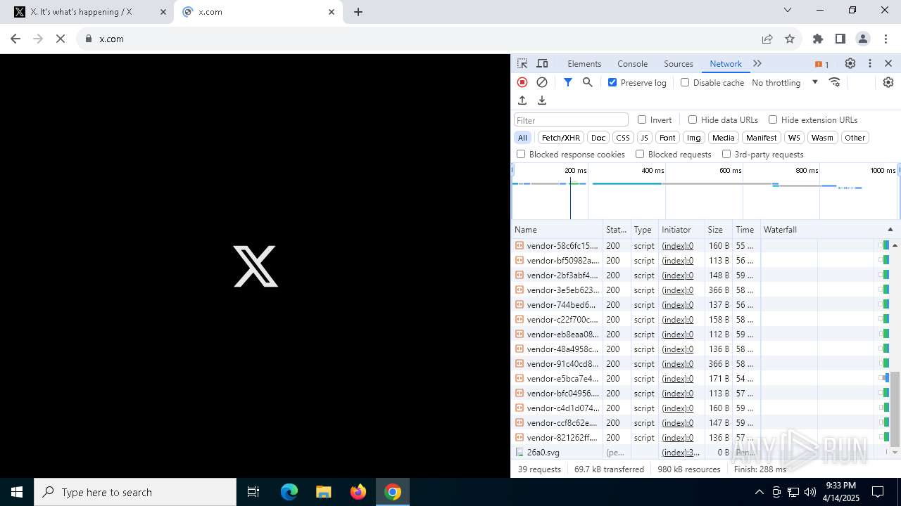Open tab search dropdown arrow
901x506 pixels.
[x=788, y=10]
